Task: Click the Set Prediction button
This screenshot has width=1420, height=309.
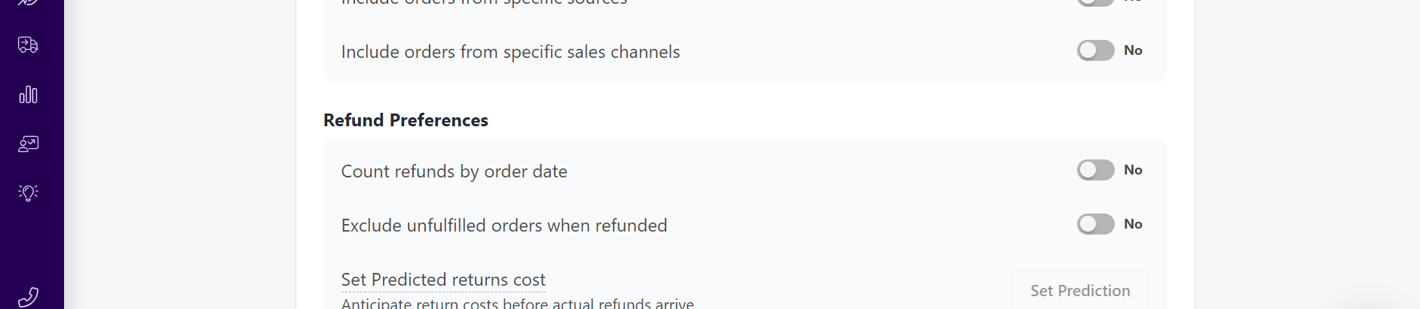Action: [1080, 290]
